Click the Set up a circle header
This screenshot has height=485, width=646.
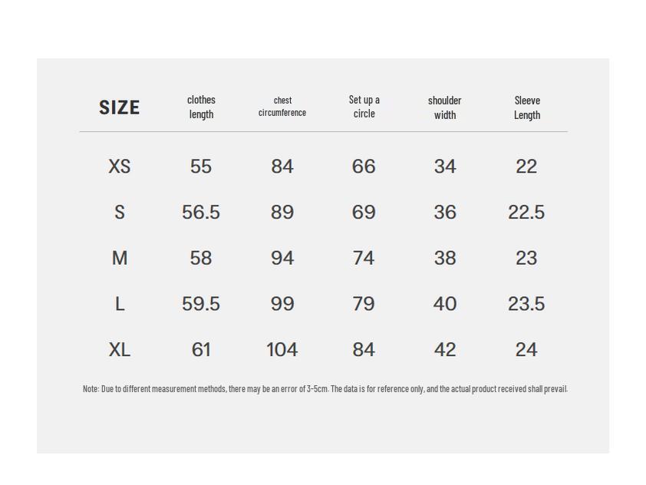point(364,107)
